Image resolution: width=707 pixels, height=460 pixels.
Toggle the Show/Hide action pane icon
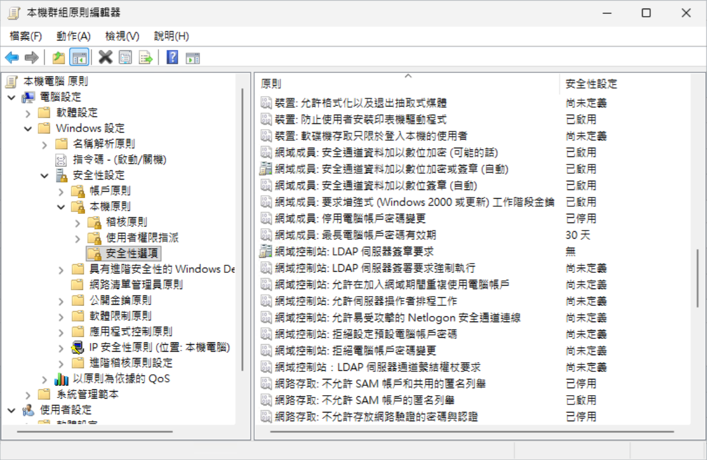193,57
